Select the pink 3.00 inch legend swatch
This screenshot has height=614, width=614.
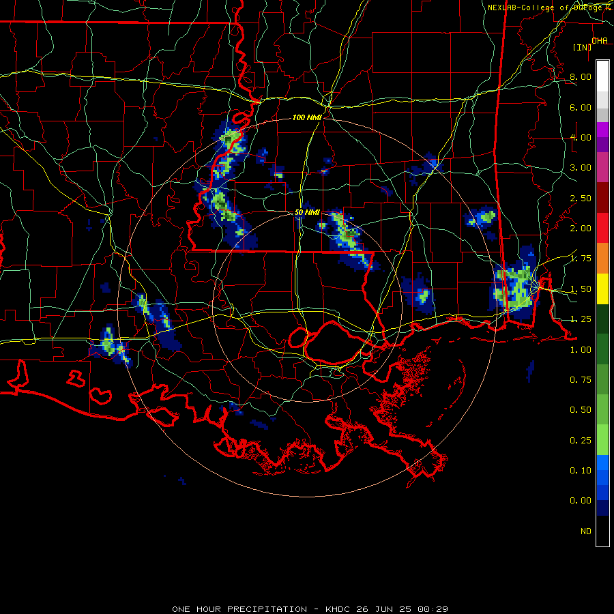(x=602, y=167)
